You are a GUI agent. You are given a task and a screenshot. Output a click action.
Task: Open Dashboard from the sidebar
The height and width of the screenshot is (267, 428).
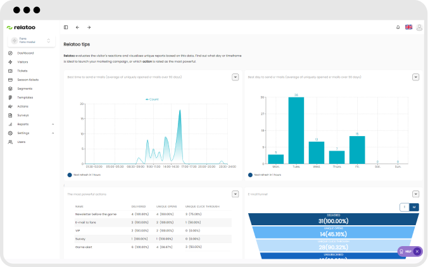coord(25,53)
